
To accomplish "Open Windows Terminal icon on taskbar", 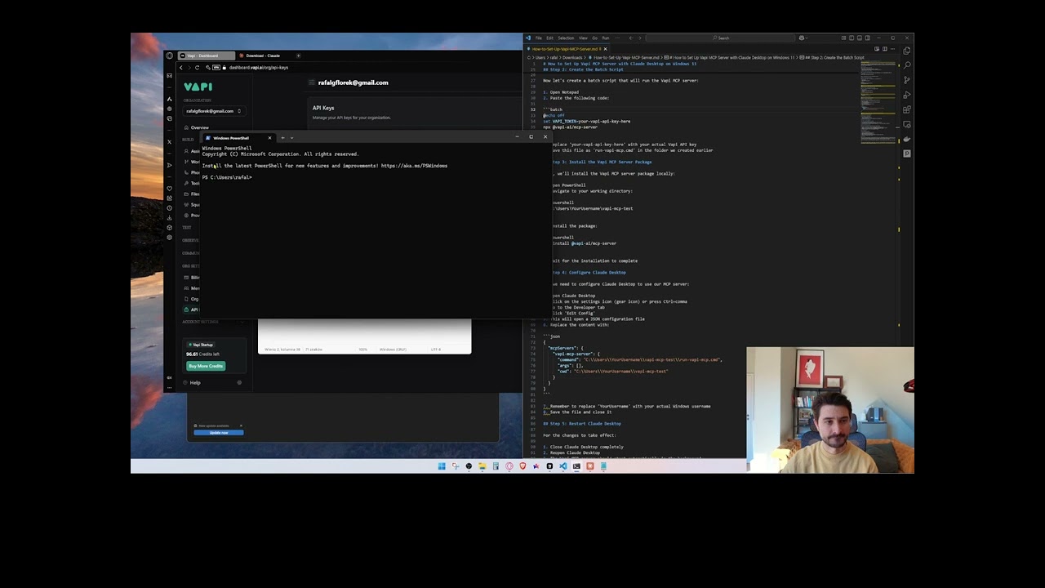I will coord(576,466).
